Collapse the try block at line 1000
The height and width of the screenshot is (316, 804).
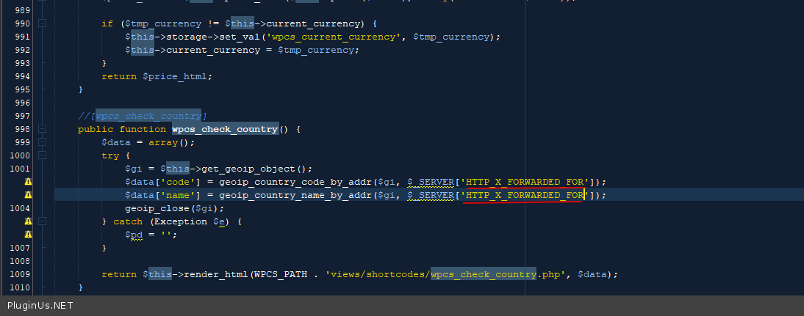click(x=42, y=155)
